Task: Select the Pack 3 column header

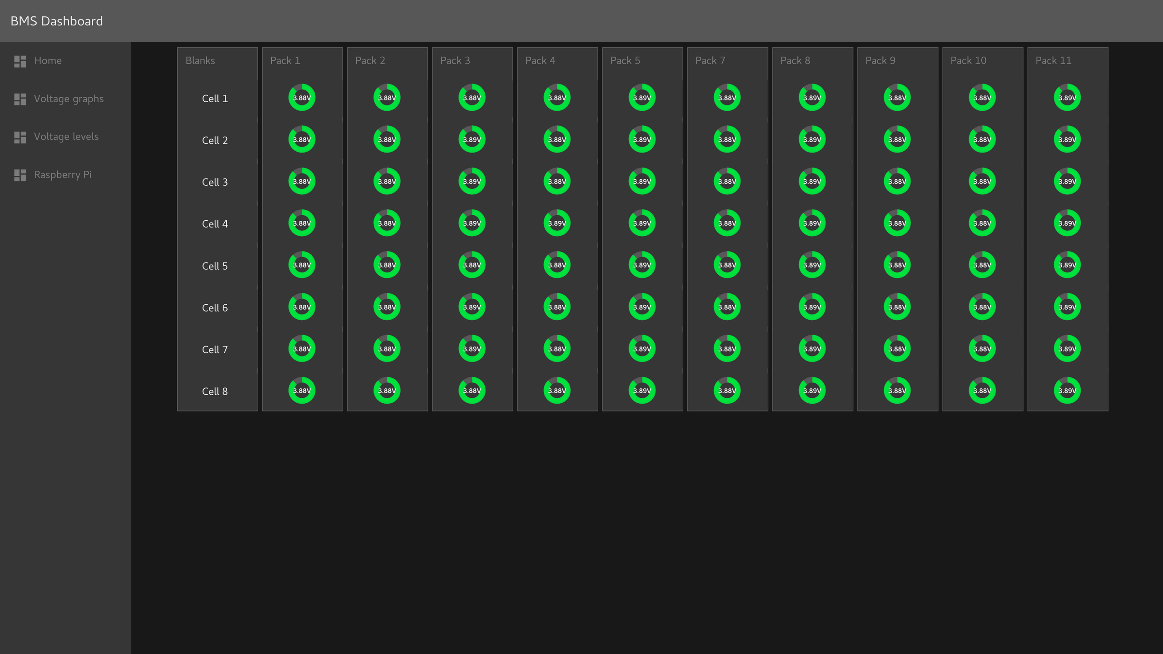Action: click(x=455, y=61)
